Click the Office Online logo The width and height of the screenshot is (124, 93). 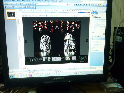tap(97, 17)
